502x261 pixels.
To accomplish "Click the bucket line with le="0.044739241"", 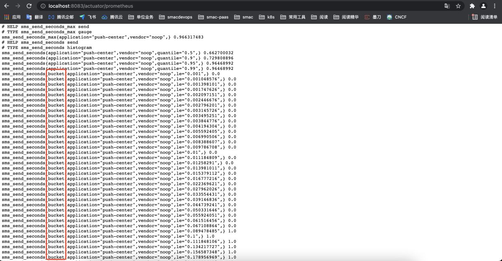I will pos(119,205).
